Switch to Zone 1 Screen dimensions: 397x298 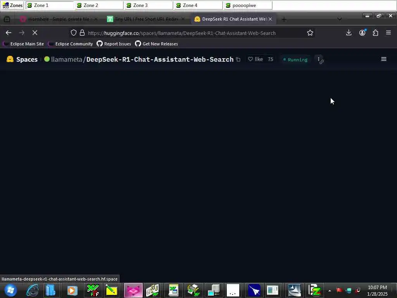pyautogui.click(x=50, y=5)
